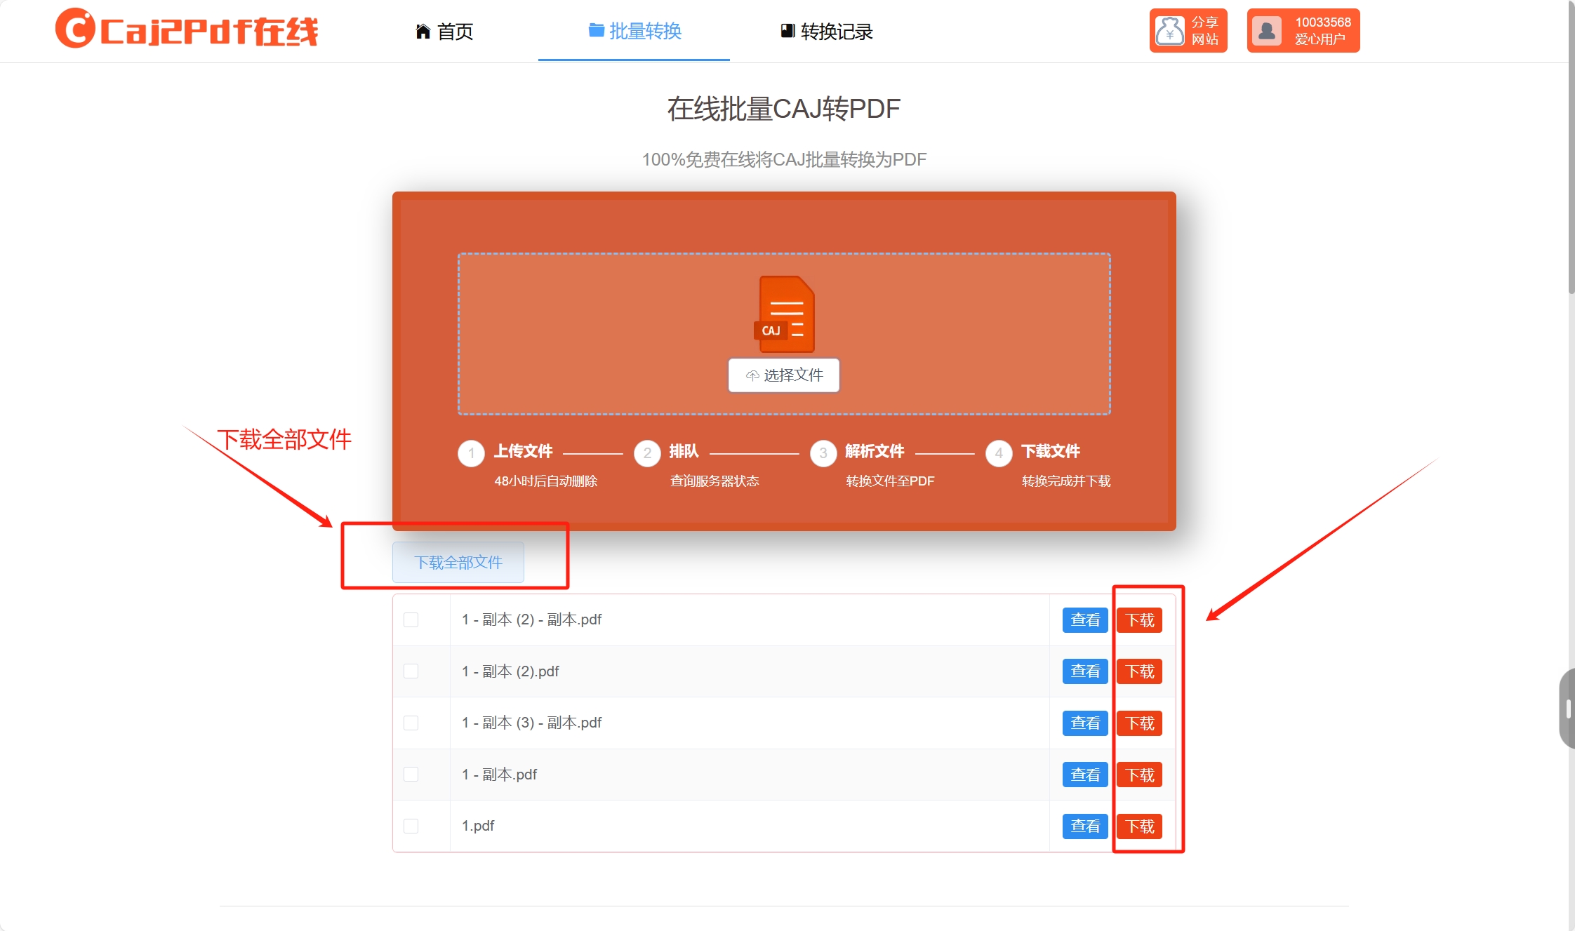Tick the checkbox for 1 - 副本 (2).pdf

pyautogui.click(x=411, y=671)
